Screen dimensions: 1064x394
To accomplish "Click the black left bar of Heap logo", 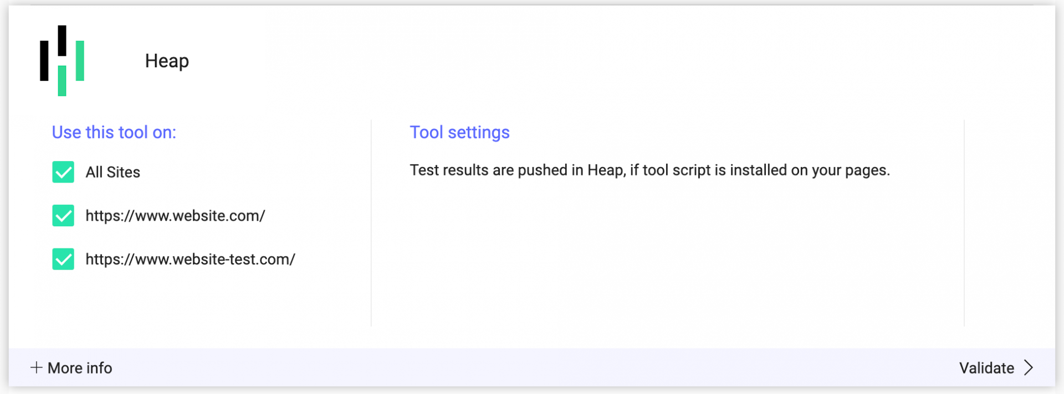I will point(44,61).
